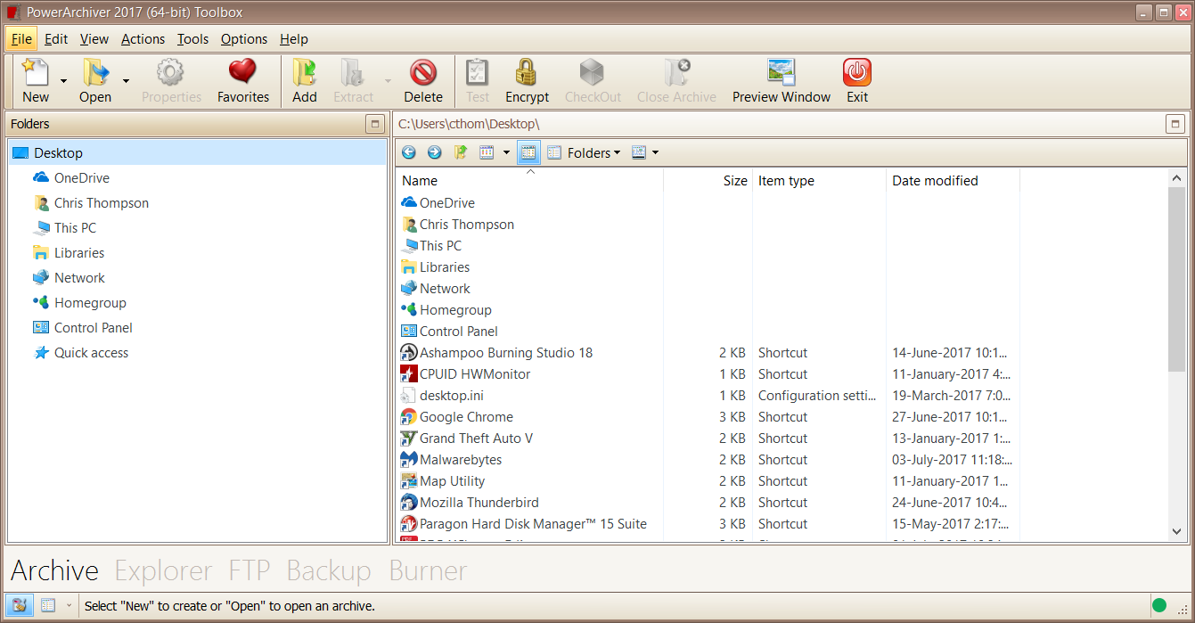Image resolution: width=1195 pixels, height=623 pixels.
Task: Select the Archive mode tab
Action: pos(54,570)
